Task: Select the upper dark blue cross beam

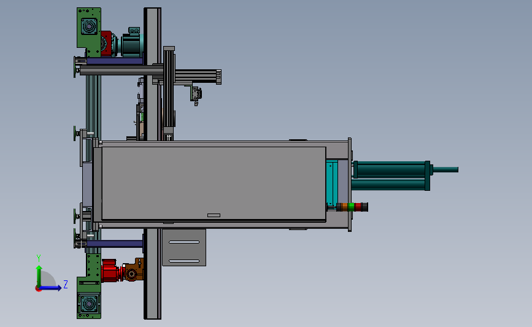Action: [115, 61]
